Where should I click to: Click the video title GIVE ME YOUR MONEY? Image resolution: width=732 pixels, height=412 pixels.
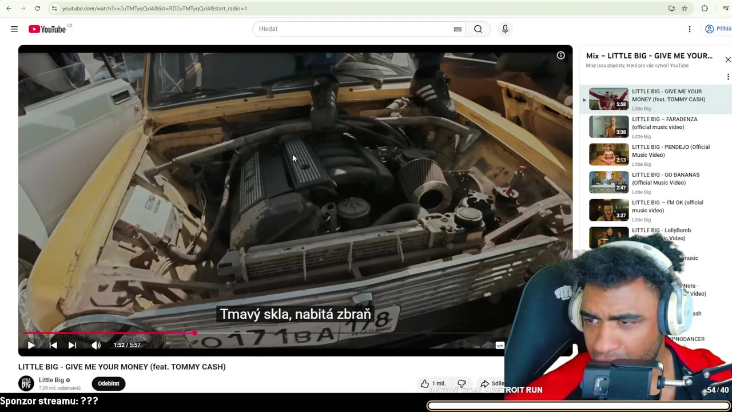(122, 367)
